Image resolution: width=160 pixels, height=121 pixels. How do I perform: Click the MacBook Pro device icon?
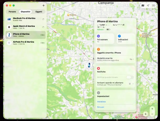(9, 19)
